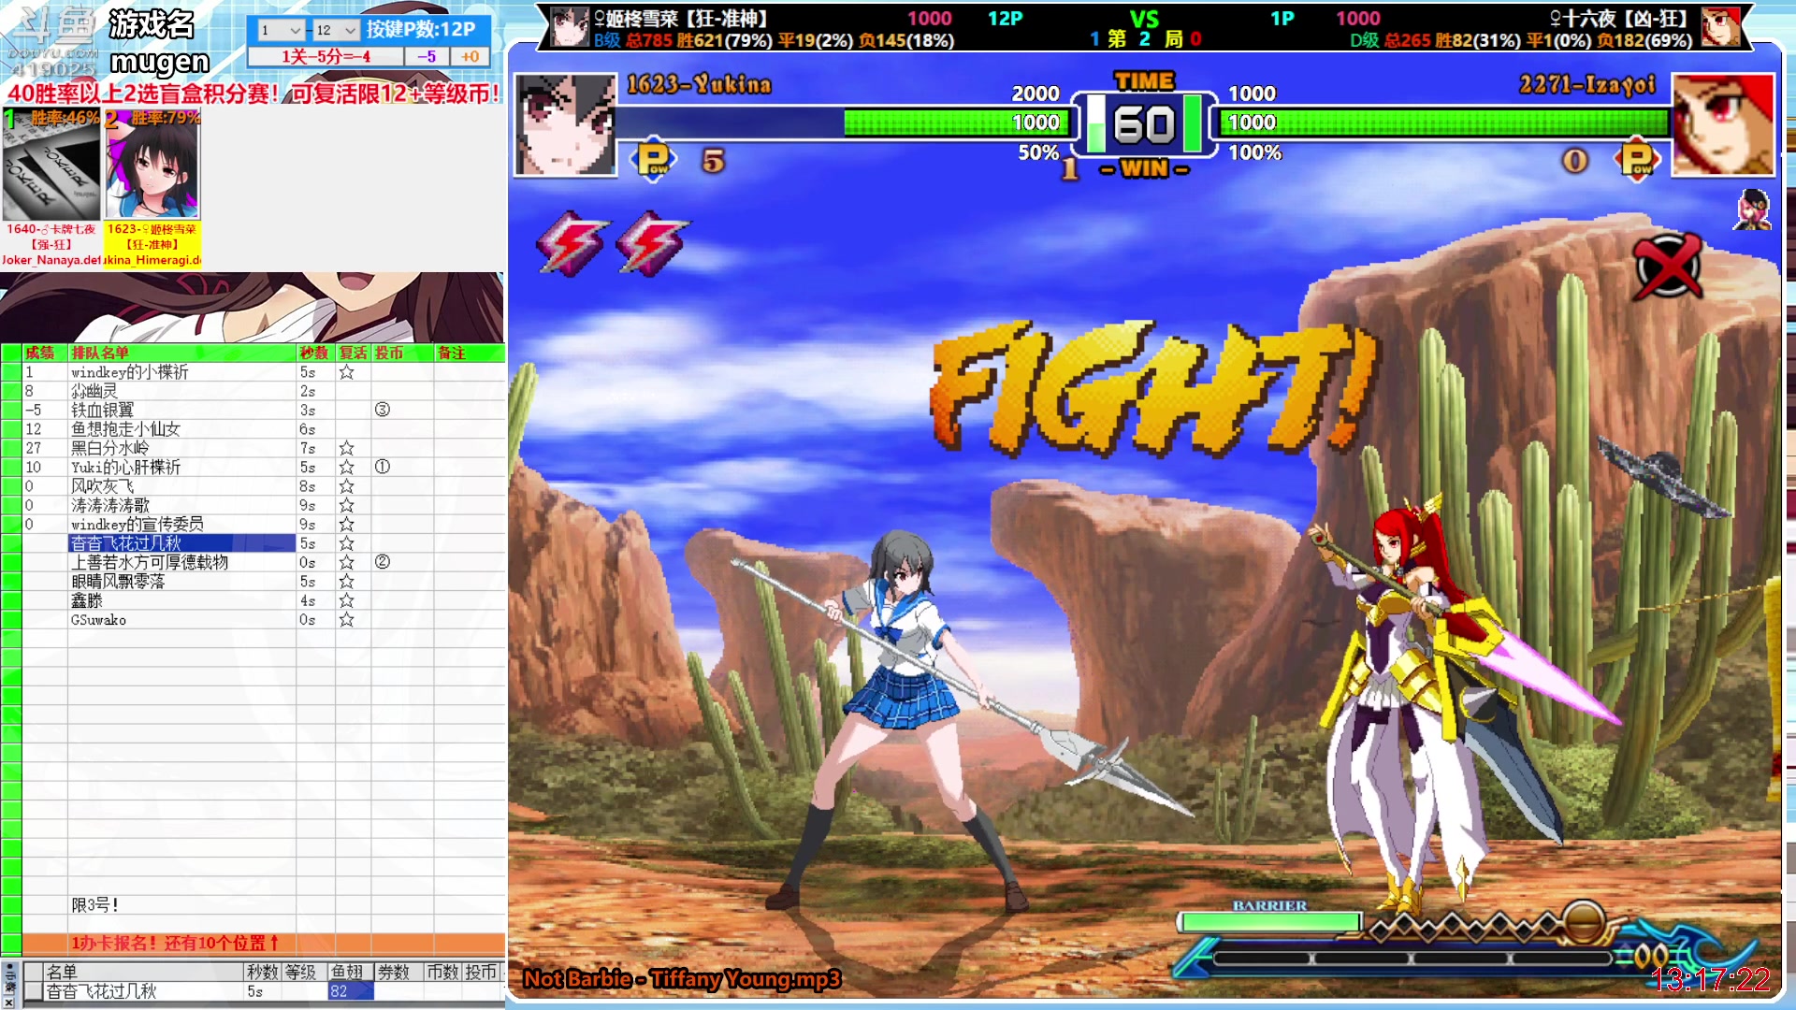Open the '1' combo box
The width and height of the screenshot is (1796, 1010).
pos(281,30)
